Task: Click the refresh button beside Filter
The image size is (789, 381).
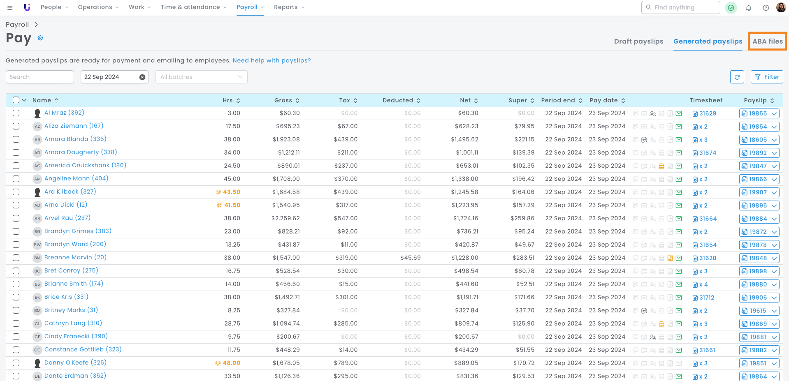Action: (x=737, y=77)
